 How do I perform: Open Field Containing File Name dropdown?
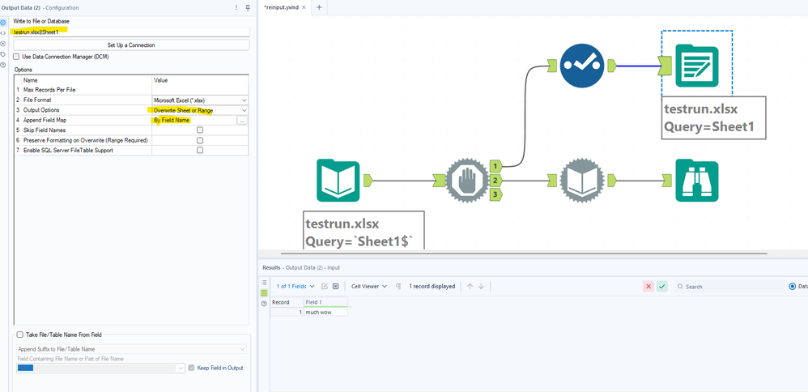click(x=100, y=368)
